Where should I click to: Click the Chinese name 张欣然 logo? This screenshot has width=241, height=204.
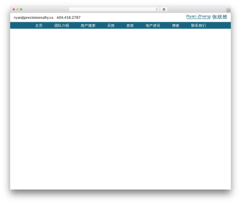(220, 17)
